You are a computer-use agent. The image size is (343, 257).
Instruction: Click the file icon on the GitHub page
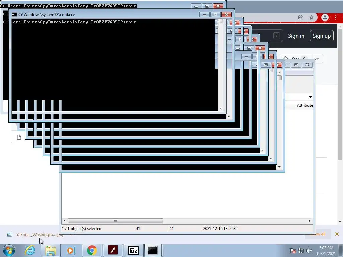[x=19, y=137]
